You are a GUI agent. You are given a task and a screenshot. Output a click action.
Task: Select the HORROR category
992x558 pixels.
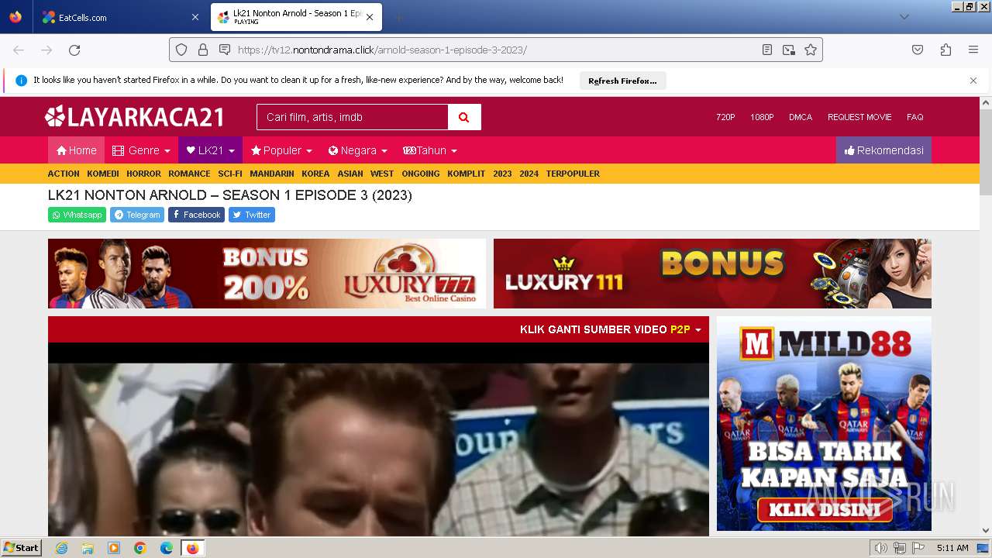[x=143, y=174]
